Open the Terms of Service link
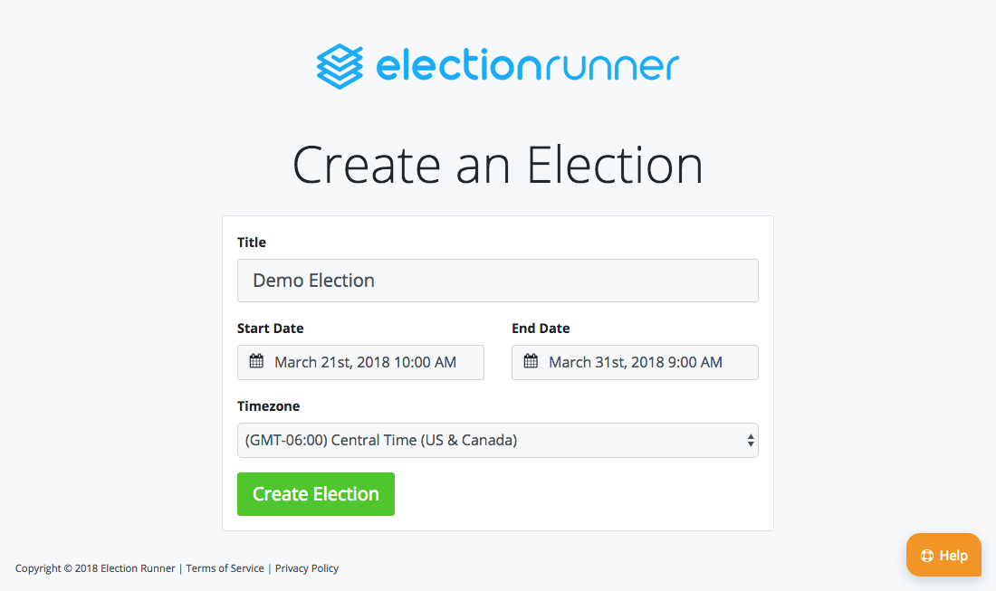The image size is (996, 591). click(x=225, y=568)
